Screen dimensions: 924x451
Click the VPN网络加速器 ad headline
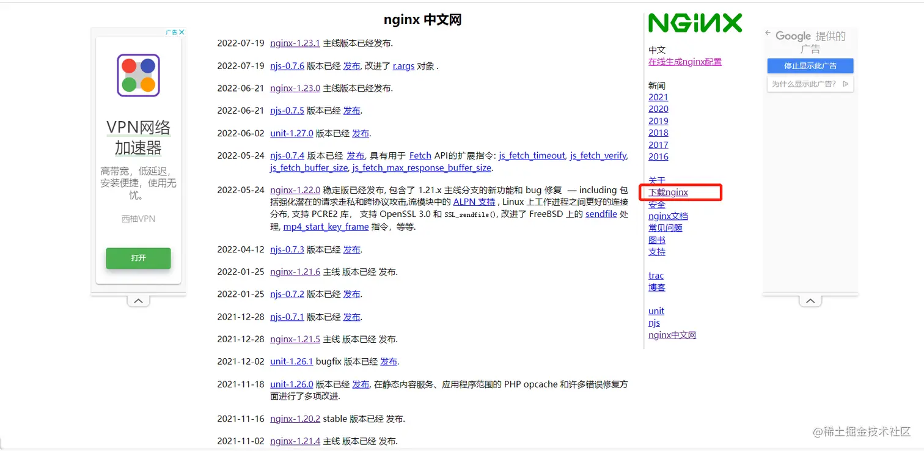point(138,137)
